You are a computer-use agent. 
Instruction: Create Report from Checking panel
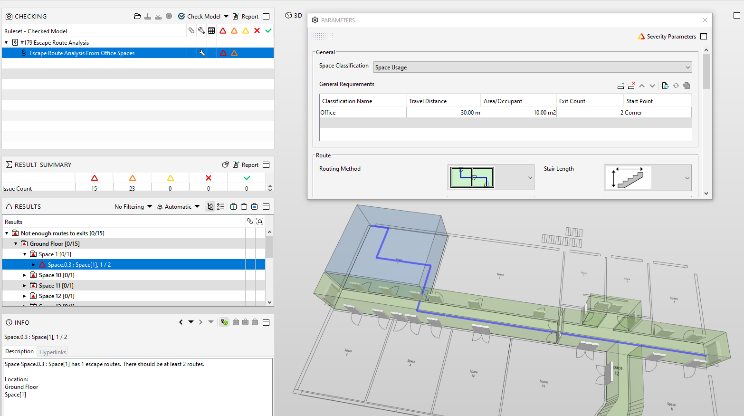246,16
